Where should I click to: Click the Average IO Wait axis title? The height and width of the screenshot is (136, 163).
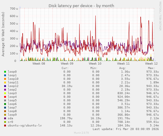[x=3, y=34]
